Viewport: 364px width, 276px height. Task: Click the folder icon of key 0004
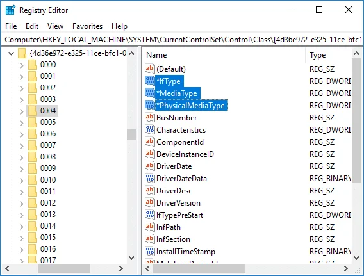coord(32,111)
